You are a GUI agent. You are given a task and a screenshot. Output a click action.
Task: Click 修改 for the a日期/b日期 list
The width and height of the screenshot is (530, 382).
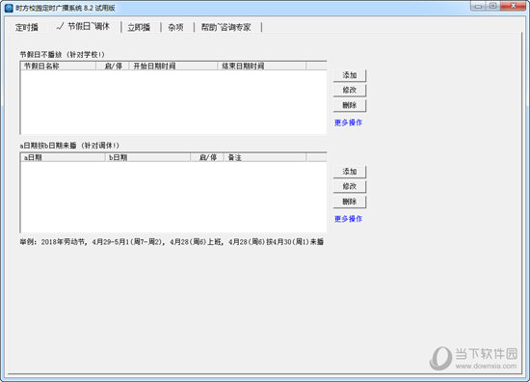[x=350, y=186]
